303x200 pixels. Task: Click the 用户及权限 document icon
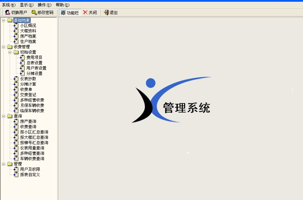(x=15, y=169)
